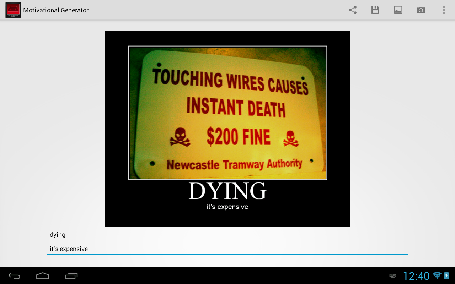The width and height of the screenshot is (455, 284).
Task: Open the overflow menu with three dots
Action: (x=444, y=10)
